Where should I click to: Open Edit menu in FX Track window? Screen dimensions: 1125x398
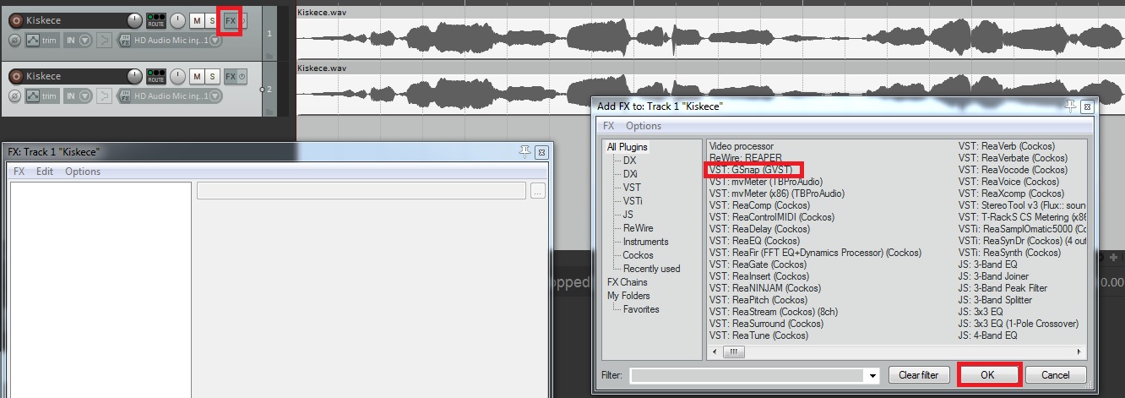(x=44, y=172)
